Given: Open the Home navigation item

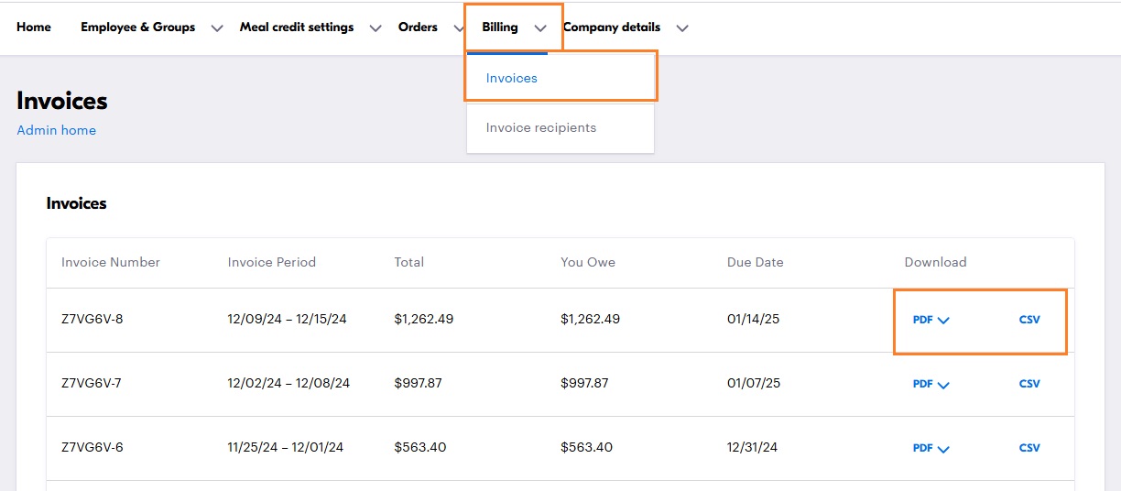Looking at the screenshot, I should [x=34, y=27].
